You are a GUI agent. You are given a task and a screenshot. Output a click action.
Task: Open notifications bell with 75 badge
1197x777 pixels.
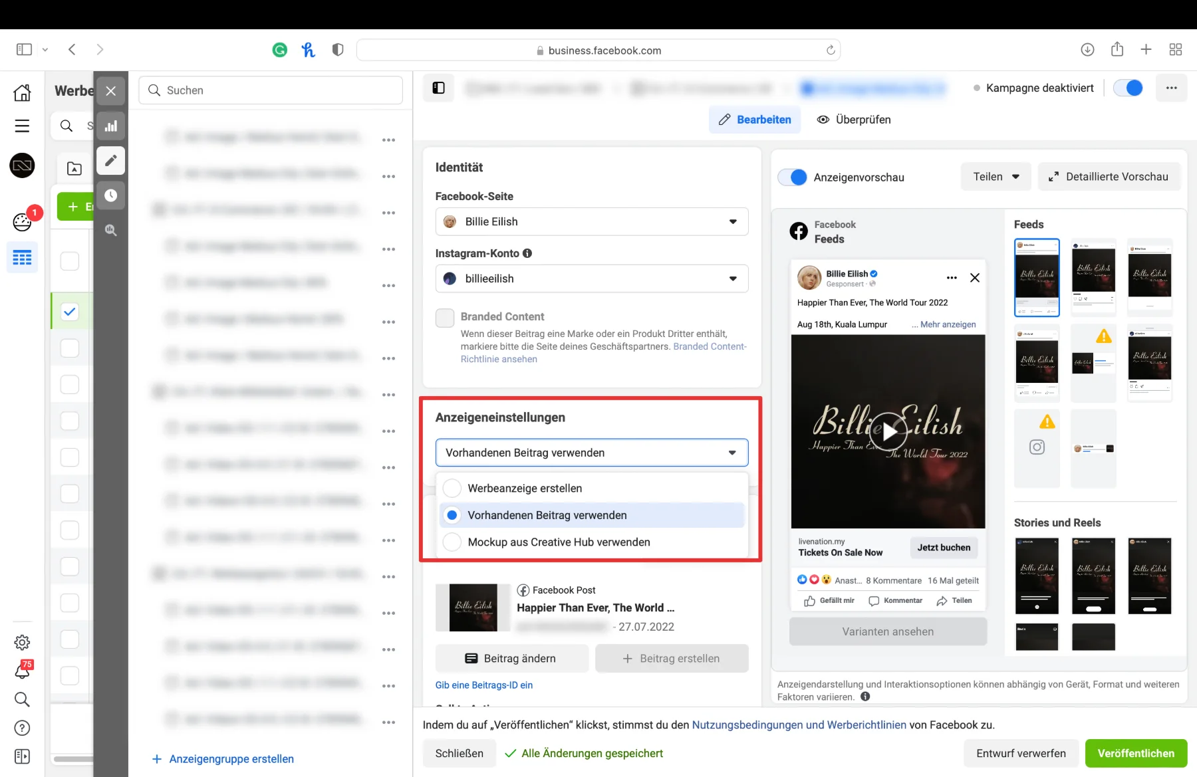pyautogui.click(x=22, y=671)
